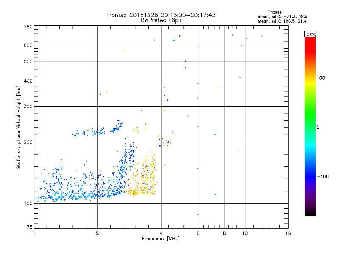Click the blue data point at 6 MHz below 100 km
The image size is (339, 254).
(x=197, y=215)
